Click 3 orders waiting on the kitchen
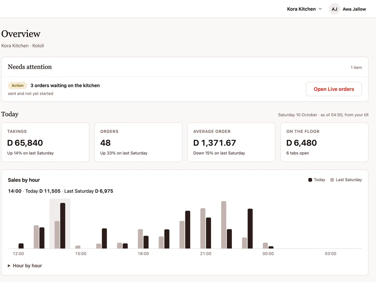Screen dimensions: 376x282 pyautogui.click(x=65, y=85)
